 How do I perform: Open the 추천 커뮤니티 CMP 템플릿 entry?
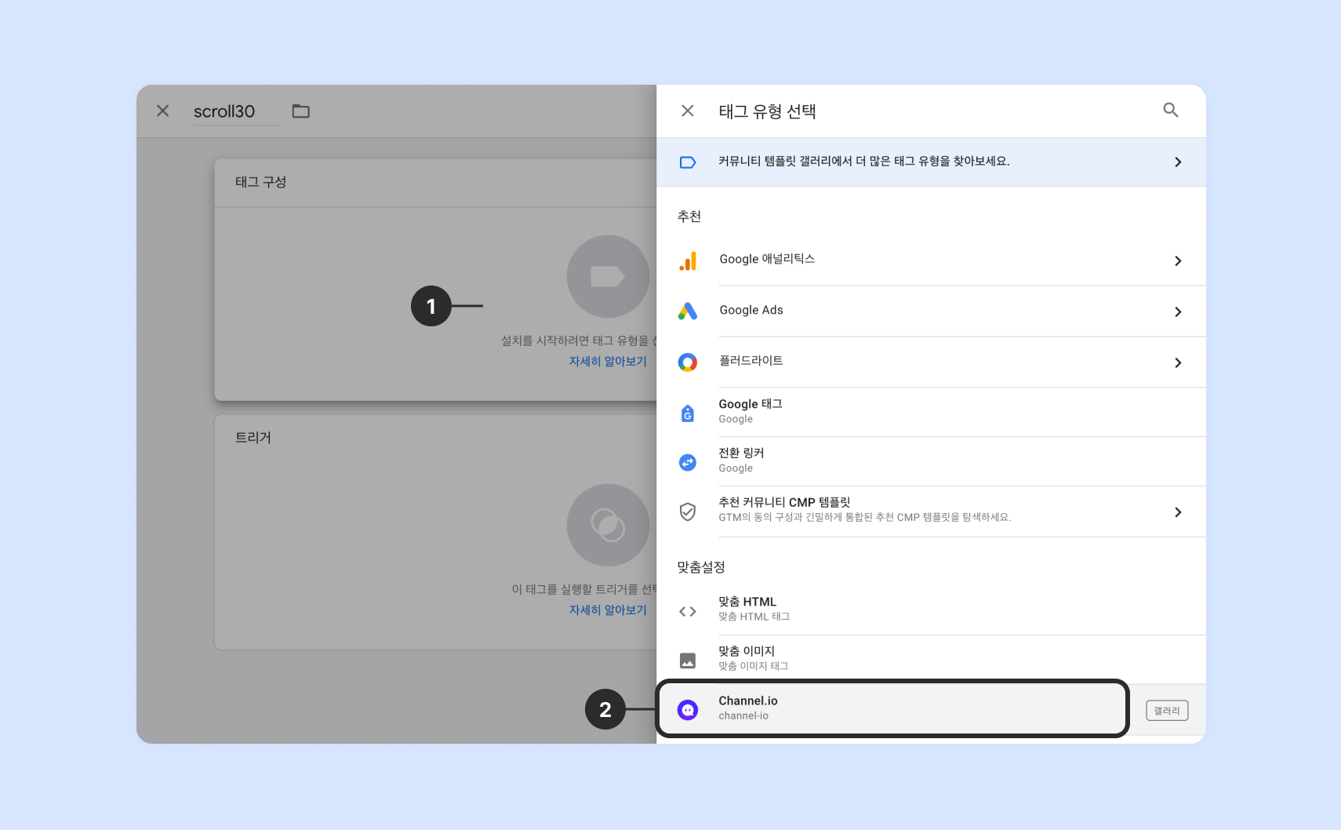coord(931,511)
